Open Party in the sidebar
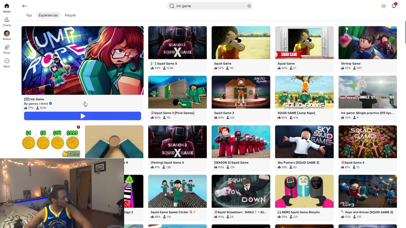The height and width of the screenshot is (228, 406). click(7, 49)
